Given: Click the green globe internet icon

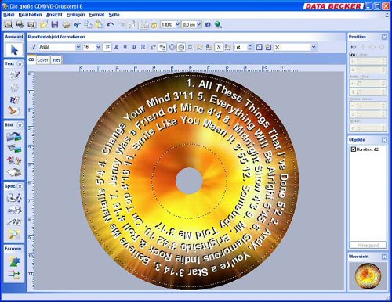Looking at the screenshot, I should [x=218, y=25].
